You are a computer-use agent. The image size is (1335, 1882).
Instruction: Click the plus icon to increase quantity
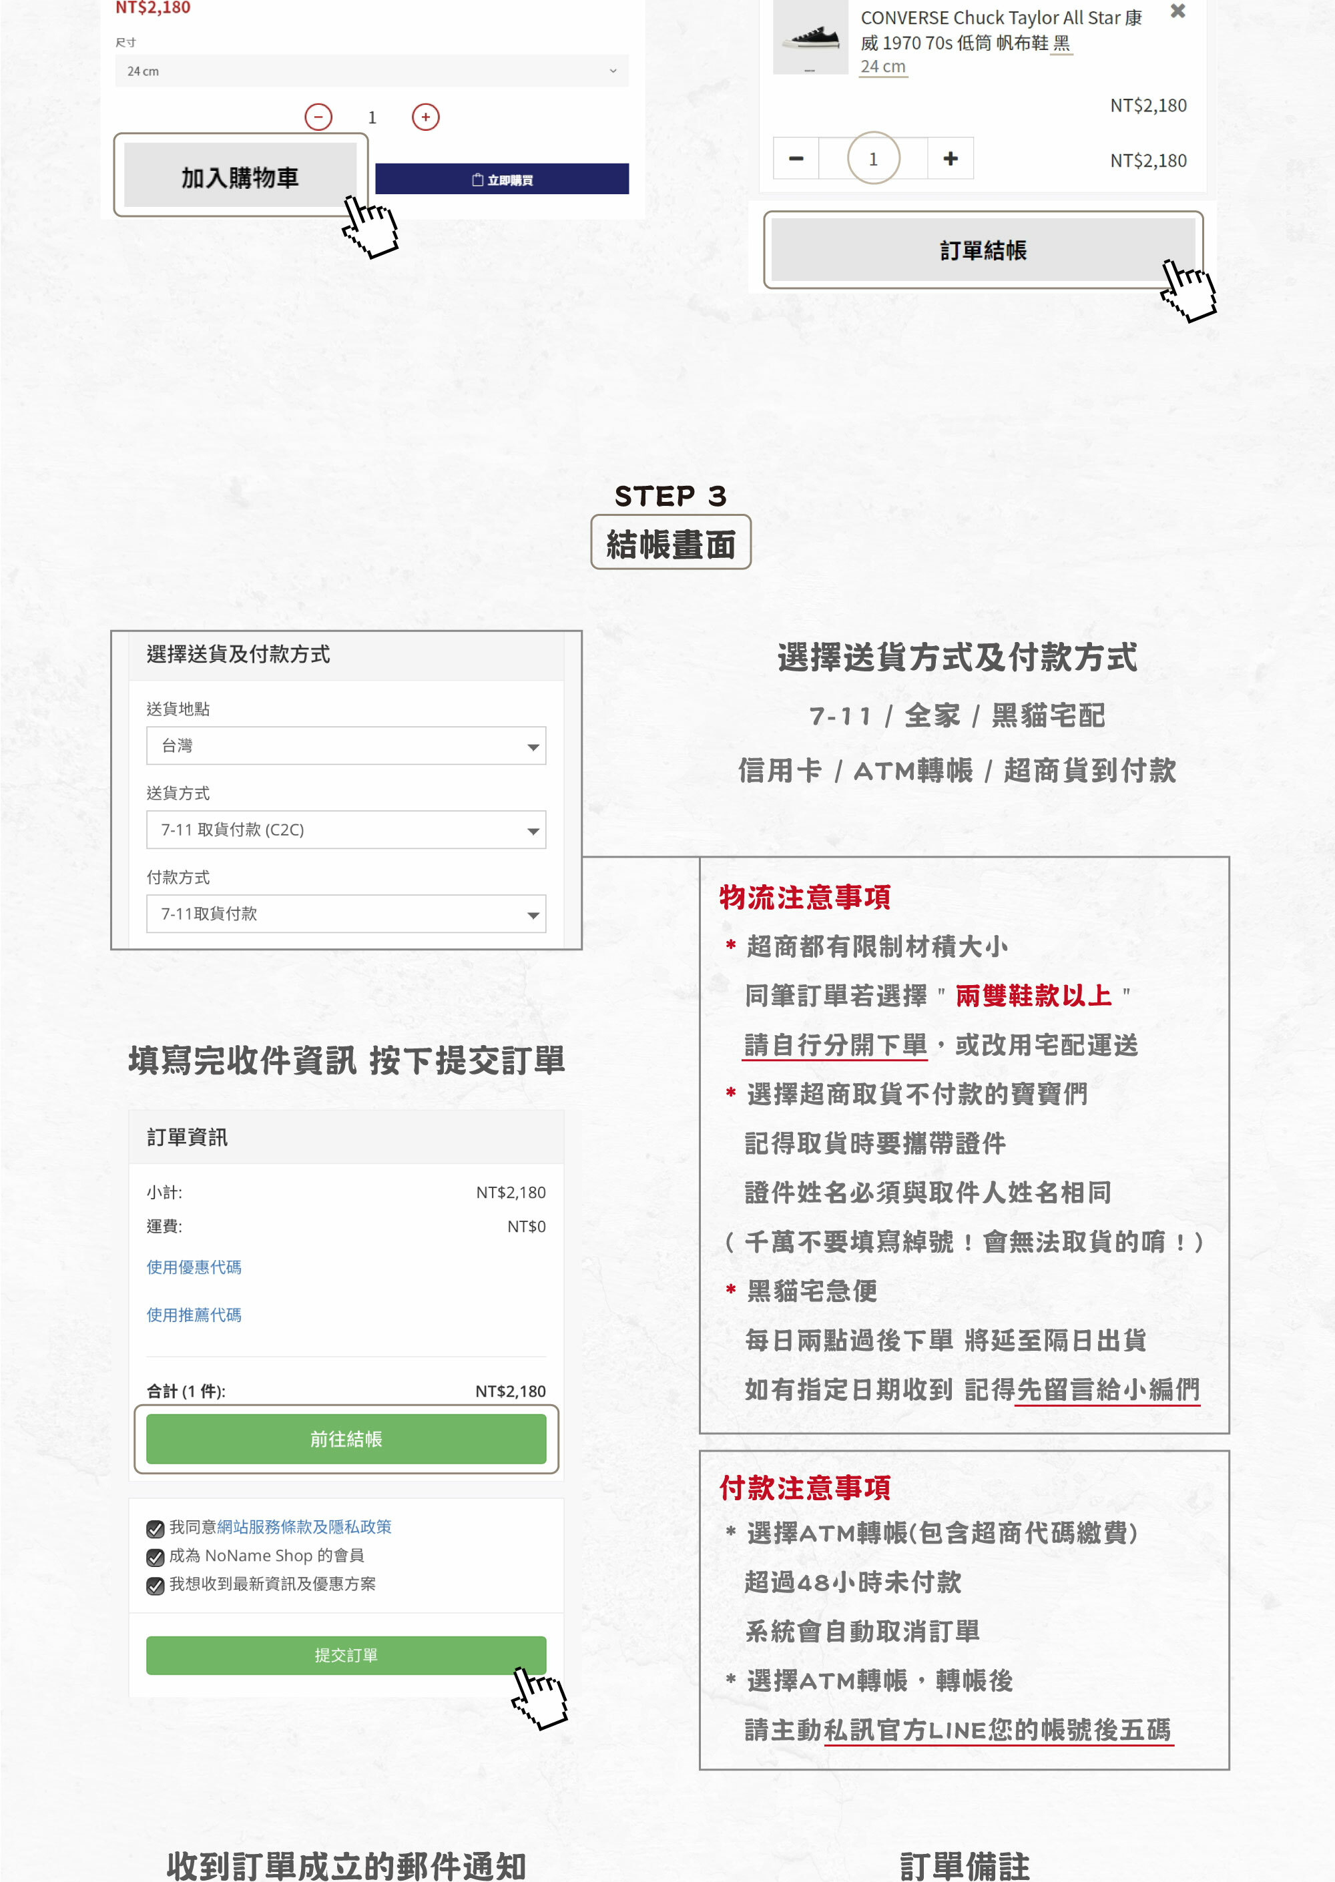point(426,117)
